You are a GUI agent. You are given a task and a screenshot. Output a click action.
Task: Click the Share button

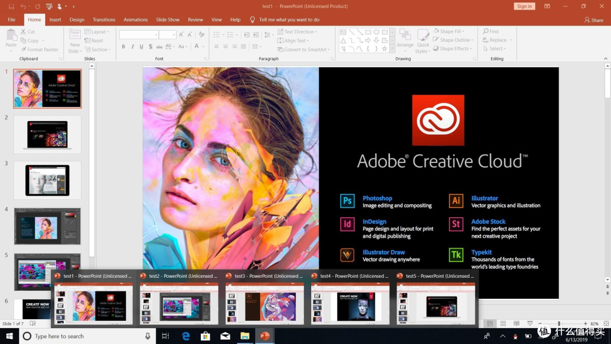[593, 20]
